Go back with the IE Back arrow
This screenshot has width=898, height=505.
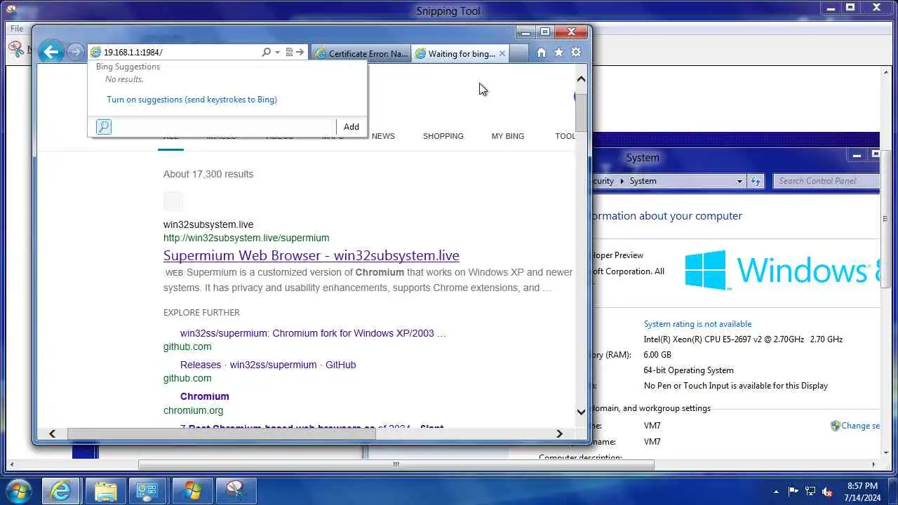point(51,51)
